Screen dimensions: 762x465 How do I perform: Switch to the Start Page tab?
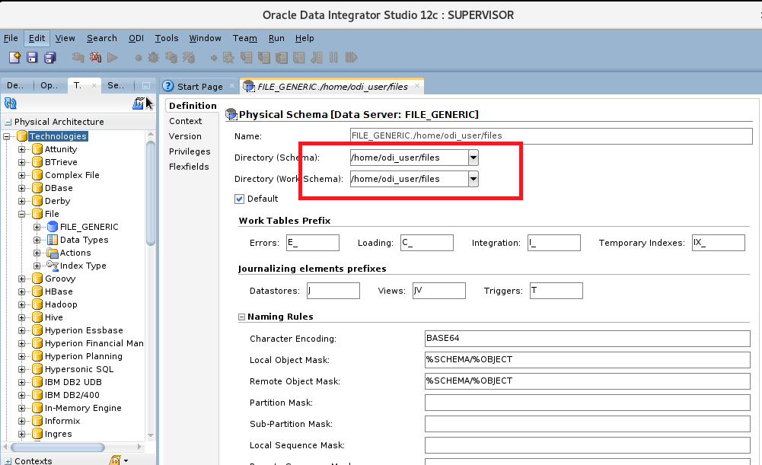199,87
